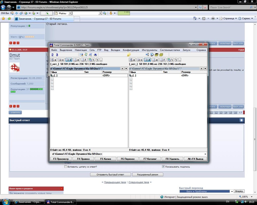Open the 'Файл' menu in Total Commander
This screenshot has height=205, width=257.
click(54, 50)
